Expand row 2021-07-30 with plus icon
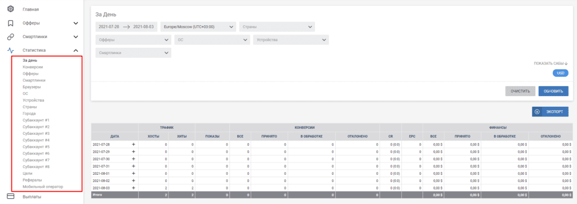The image size is (577, 204). click(x=134, y=159)
